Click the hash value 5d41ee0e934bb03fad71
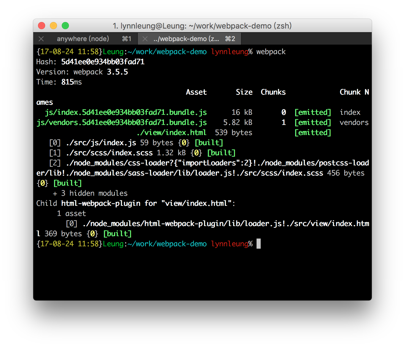This screenshot has width=405, height=348. (x=103, y=62)
